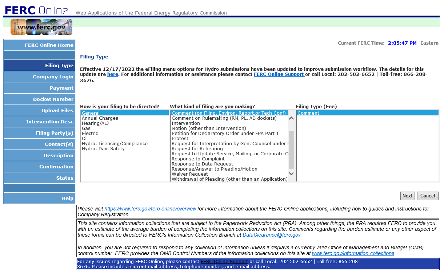The image size is (440, 270).
Task: Click the Next button
Action: 407,196
